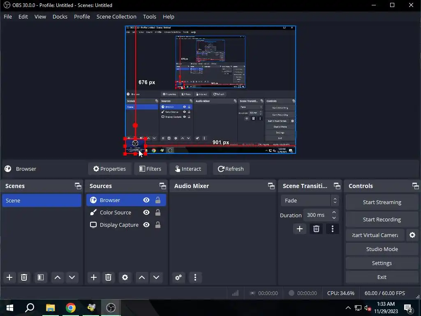
Task: Increase transition duration with up arrow
Action: (x=334, y=212)
